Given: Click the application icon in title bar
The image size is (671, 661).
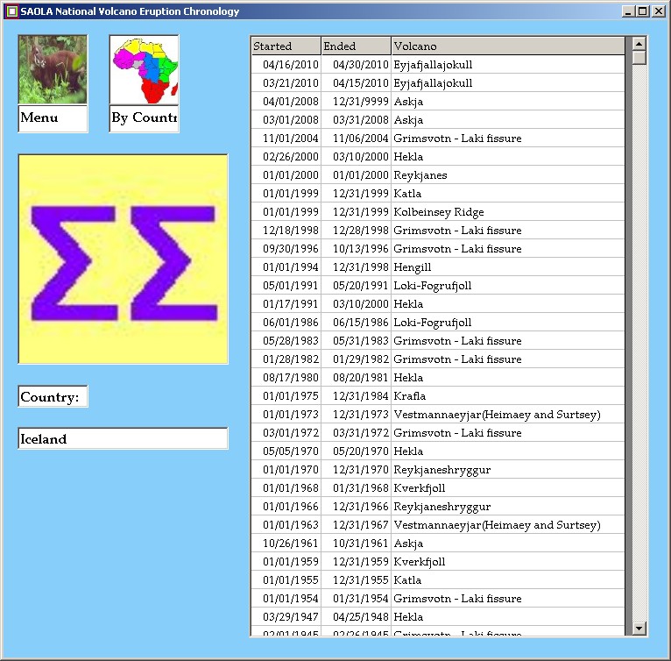Looking at the screenshot, I should (11, 11).
